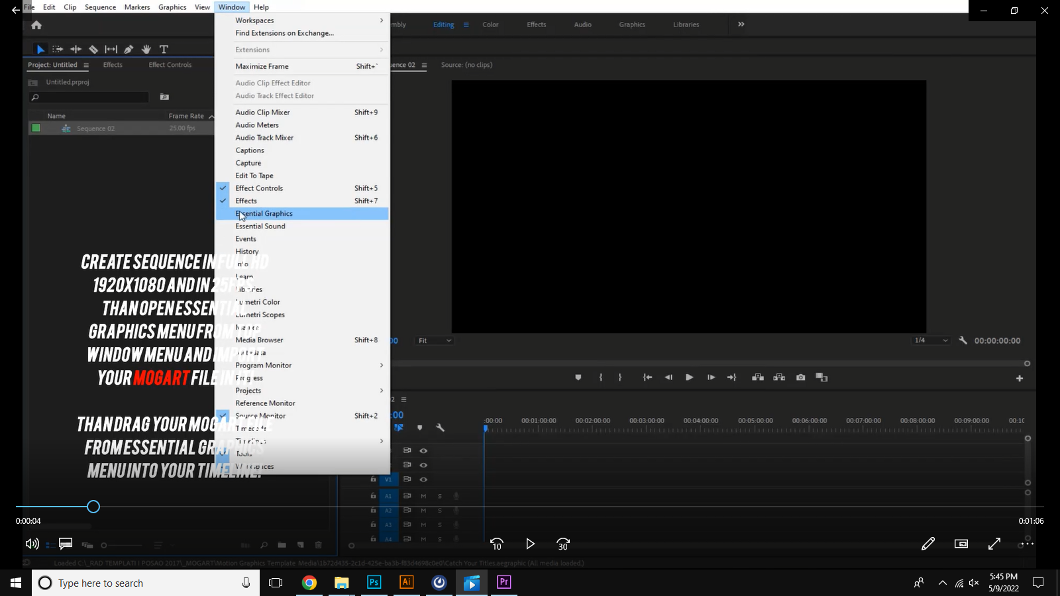This screenshot has height=596, width=1060.
Task: Choose Essential Graphics from Window menu
Action: [x=302, y=214]
